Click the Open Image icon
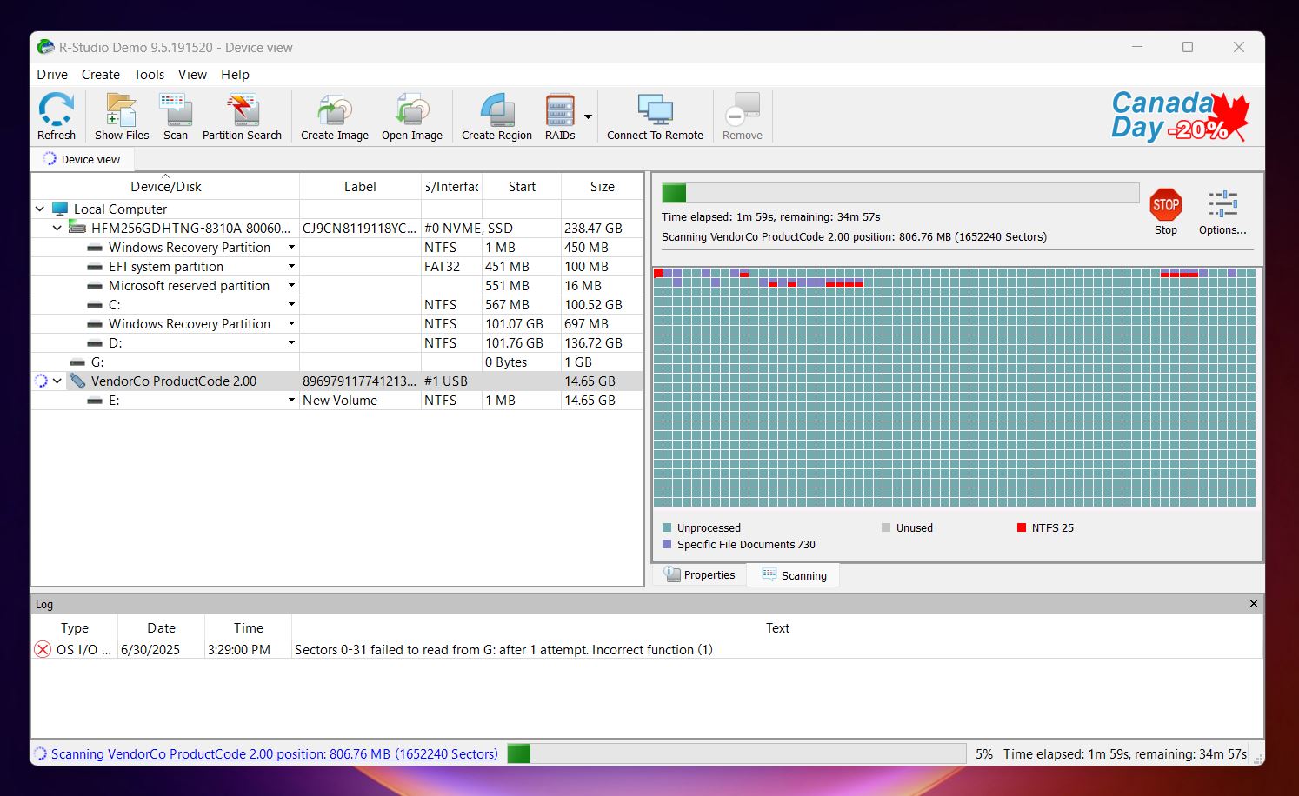 click(412, 111)
